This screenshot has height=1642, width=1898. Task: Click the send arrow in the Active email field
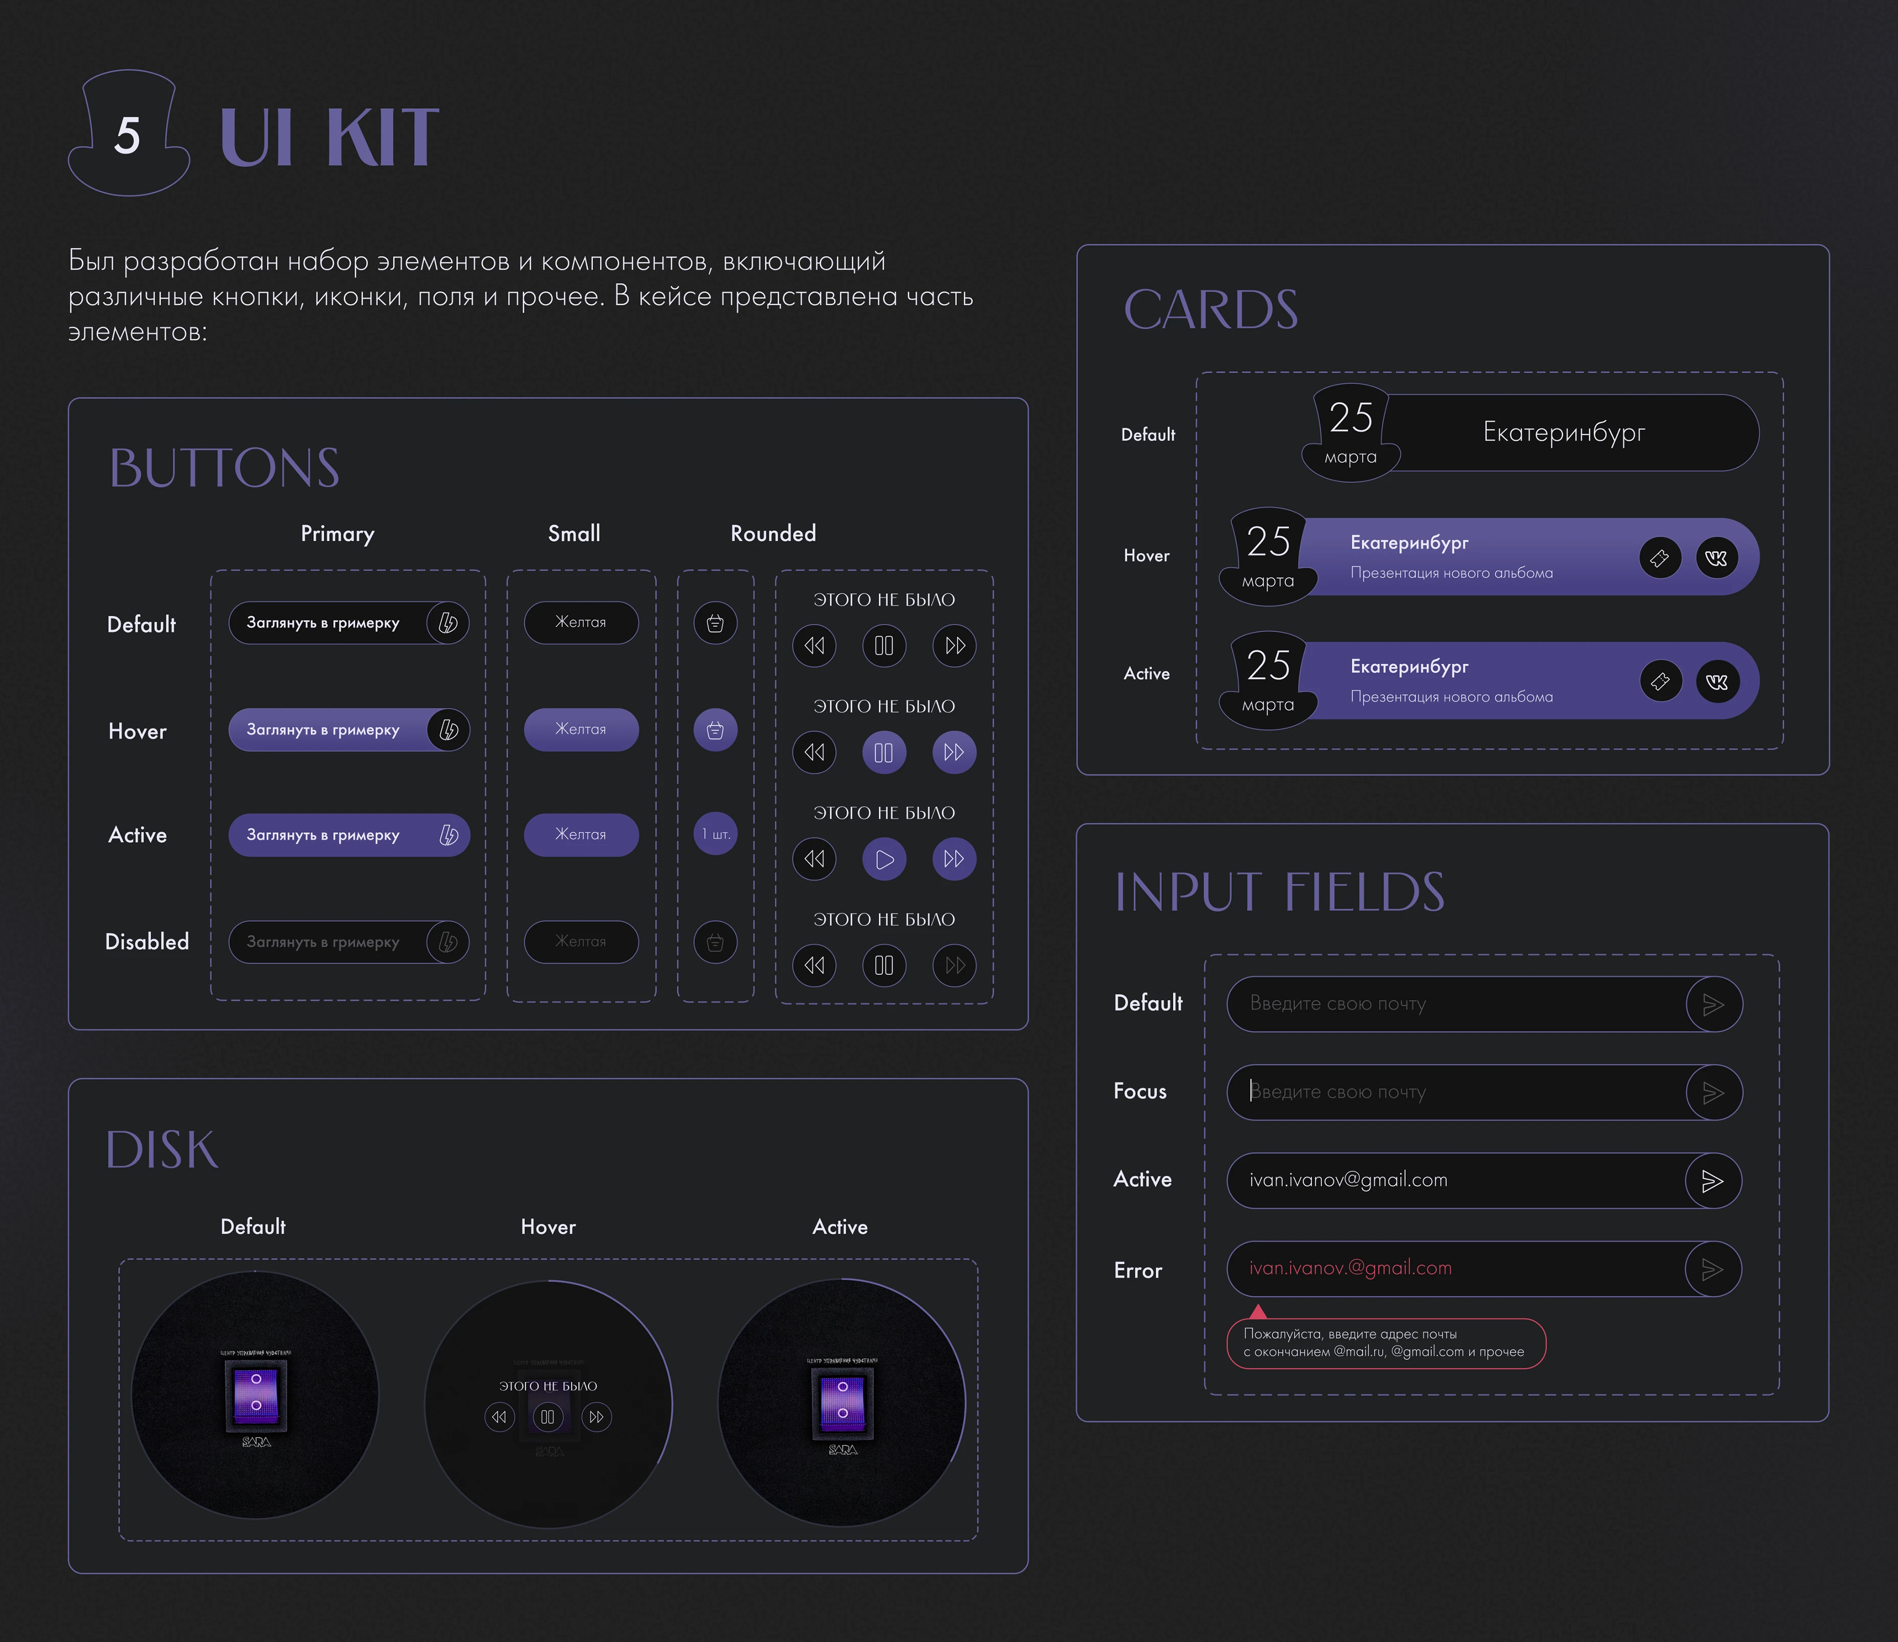coord(1712,1180)
